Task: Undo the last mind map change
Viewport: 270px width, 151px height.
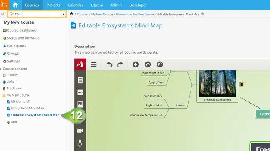Action: (109, 64)
